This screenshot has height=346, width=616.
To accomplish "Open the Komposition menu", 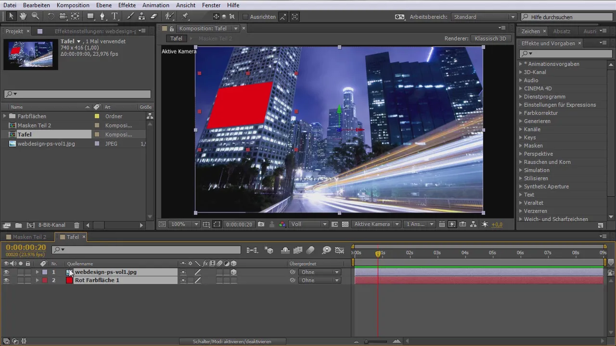I will (73, 5).
